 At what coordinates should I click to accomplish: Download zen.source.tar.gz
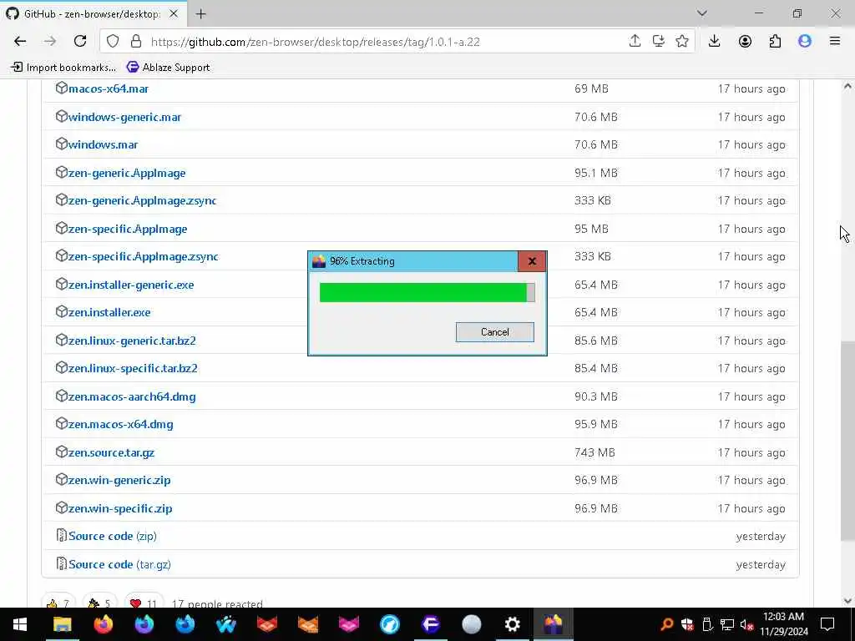pos(111,453)
